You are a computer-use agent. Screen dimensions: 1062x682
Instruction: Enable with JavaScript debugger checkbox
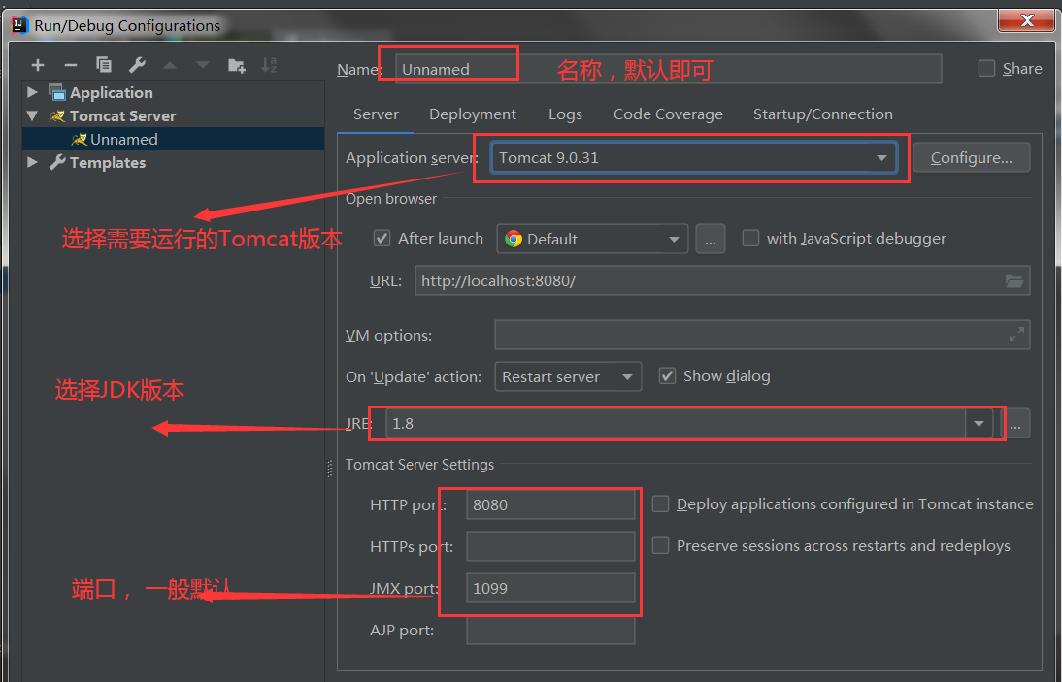pos(750,238)
